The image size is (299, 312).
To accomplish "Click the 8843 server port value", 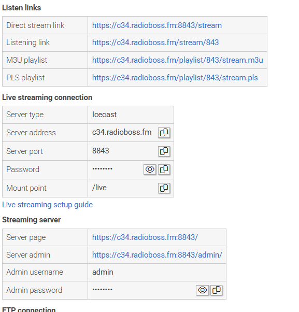I will [x=101, y=151].
